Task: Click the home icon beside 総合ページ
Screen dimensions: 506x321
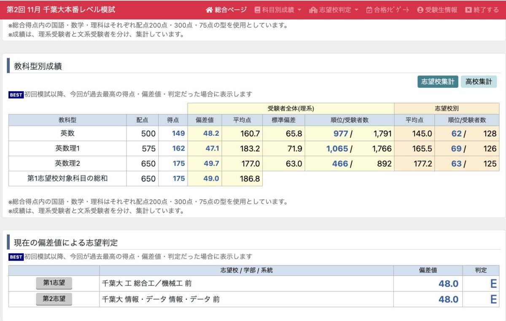Action: point(209,10)
